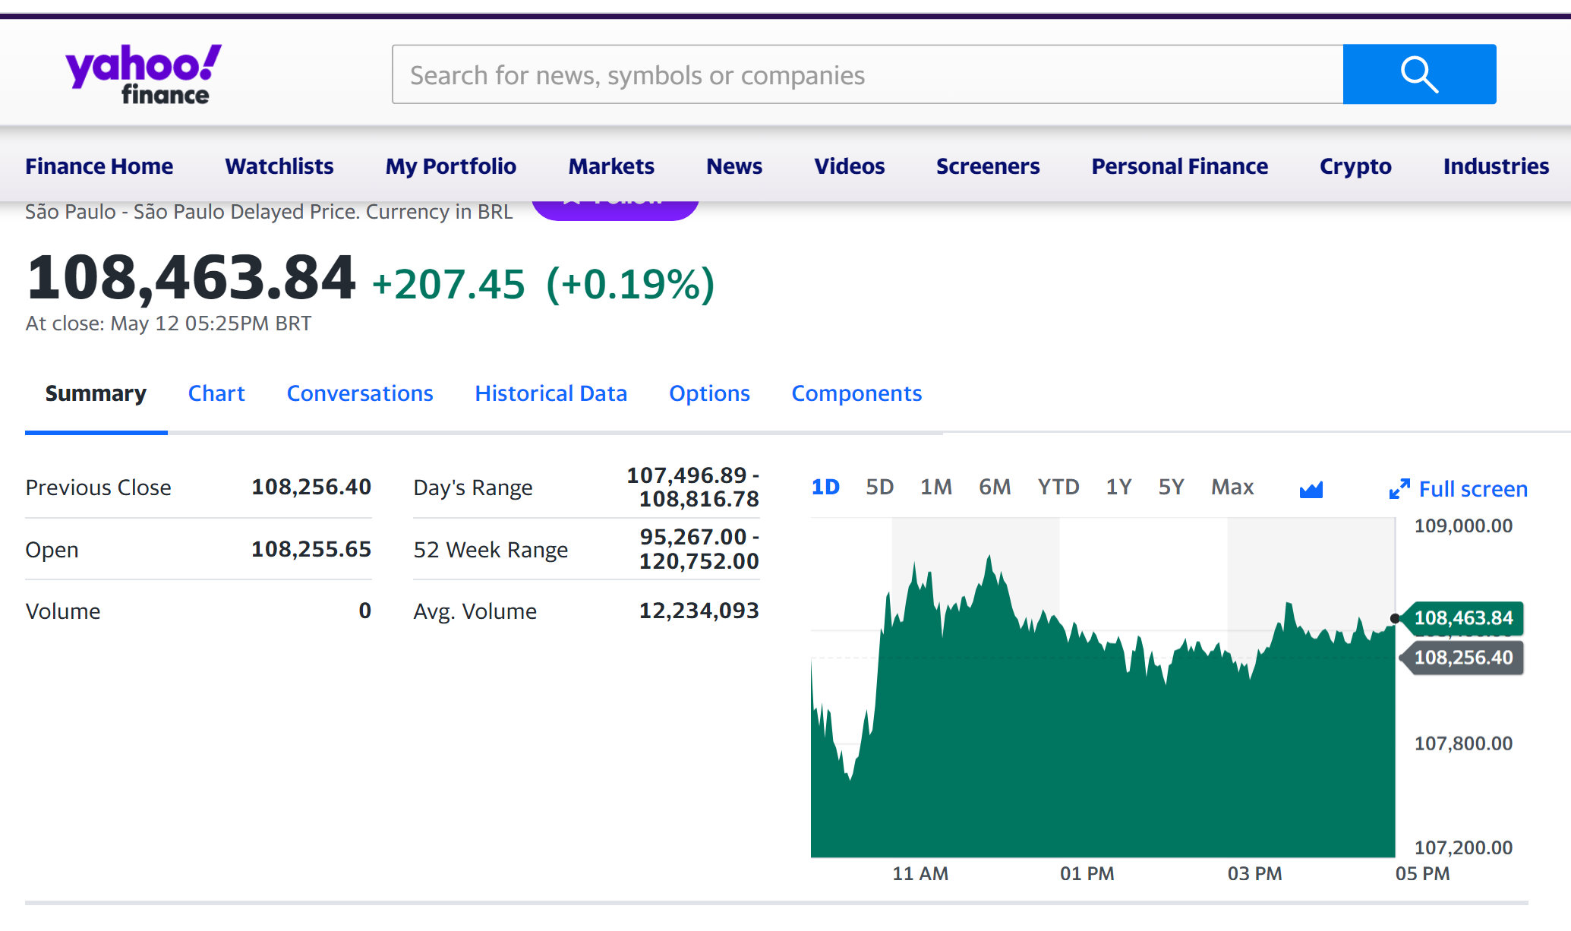Open Finance Home in the nav bar

99,166
